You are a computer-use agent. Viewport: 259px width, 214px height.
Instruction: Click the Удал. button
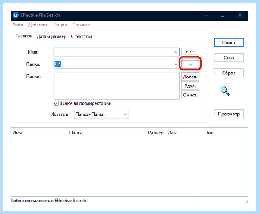190,86
